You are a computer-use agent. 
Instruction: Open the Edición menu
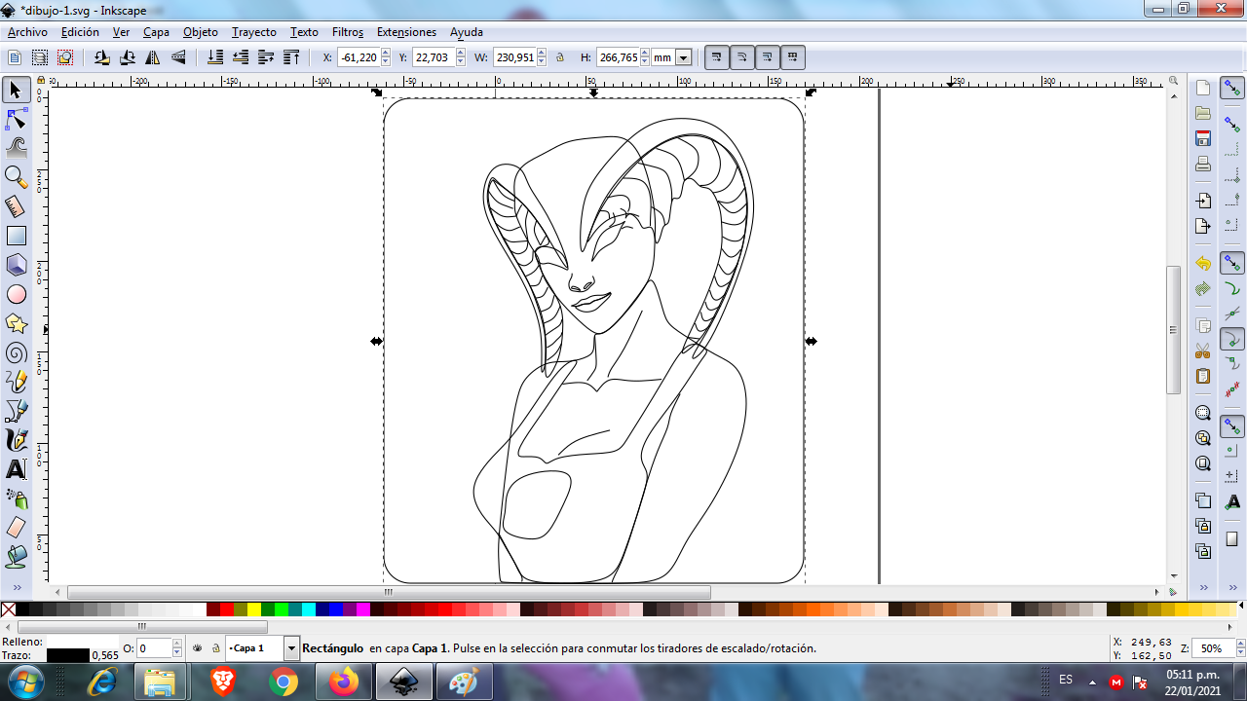(80, 32)
